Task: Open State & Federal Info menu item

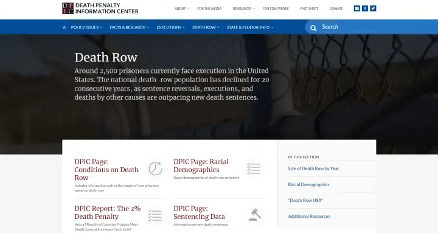Action: coord(248,27)
